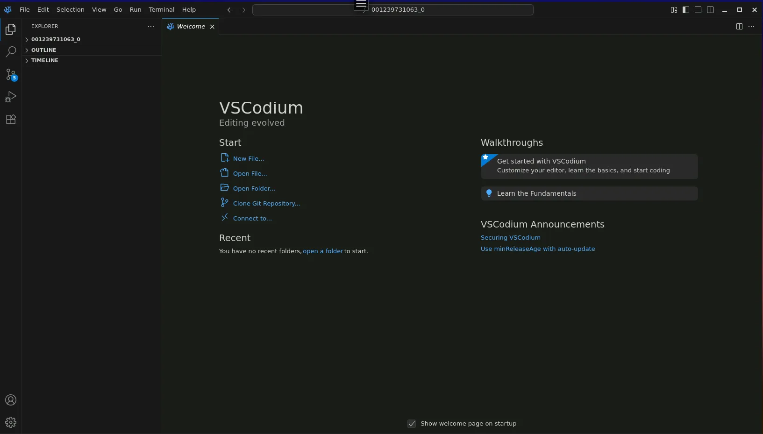The height and width of the screenshot is (434, 763).
Task: Open Explorer Views and More Actions ellipsis
Action: tap(151, 27)
